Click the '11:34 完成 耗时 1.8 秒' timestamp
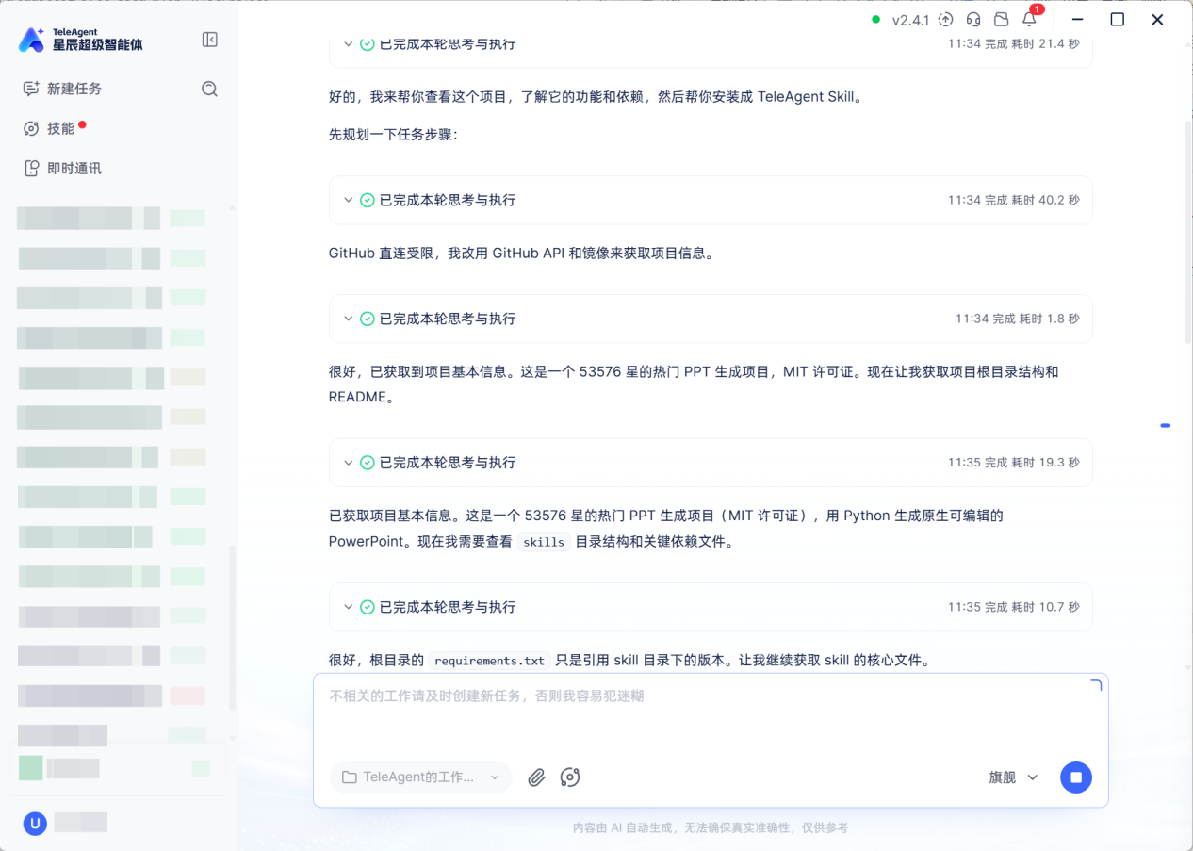The height and width of the screenshot is (851, 1193). pyautogui.click(x=1017, y=319)
